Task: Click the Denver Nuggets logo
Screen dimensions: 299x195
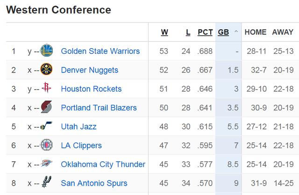Action: click(47, 69)
